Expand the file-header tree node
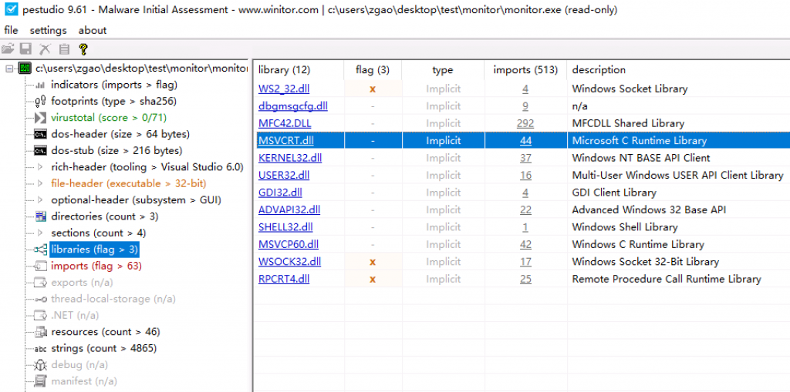 coord(40,184)
